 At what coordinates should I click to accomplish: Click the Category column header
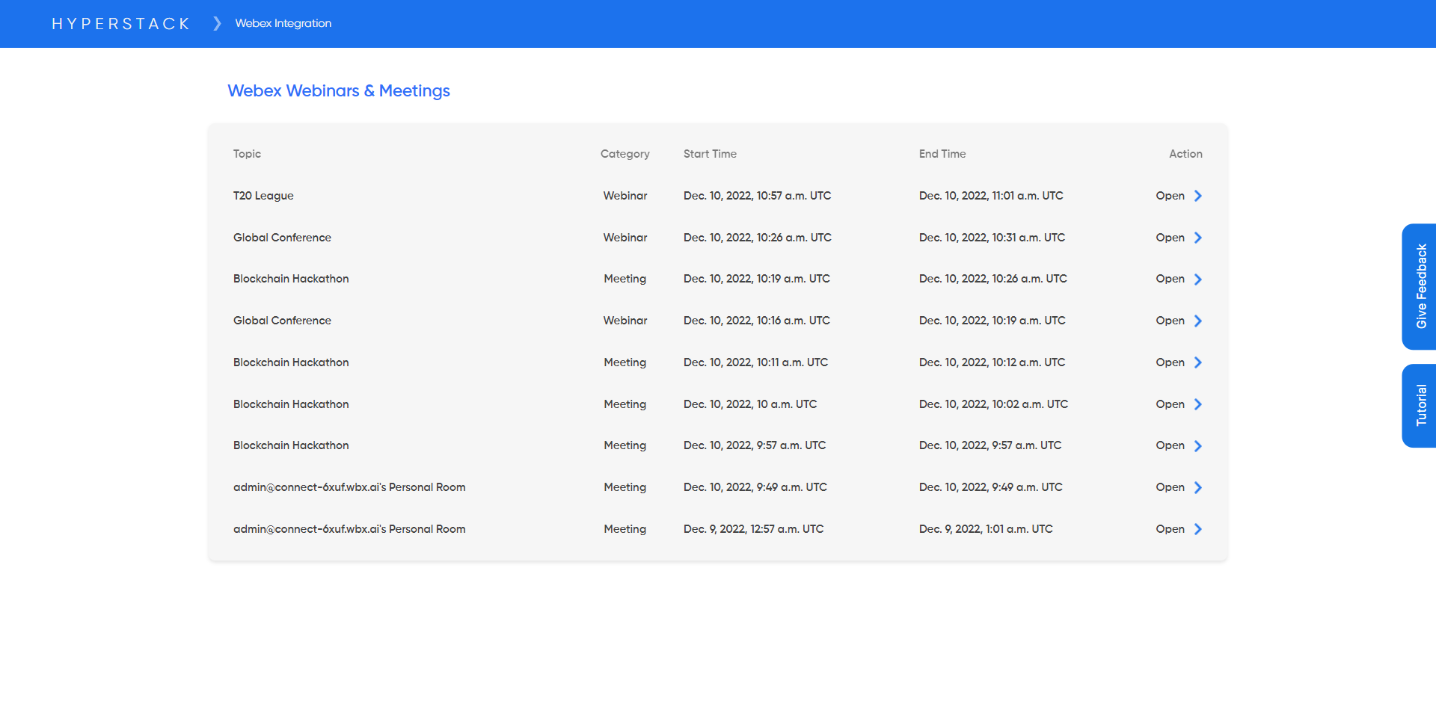click(625, 154)
